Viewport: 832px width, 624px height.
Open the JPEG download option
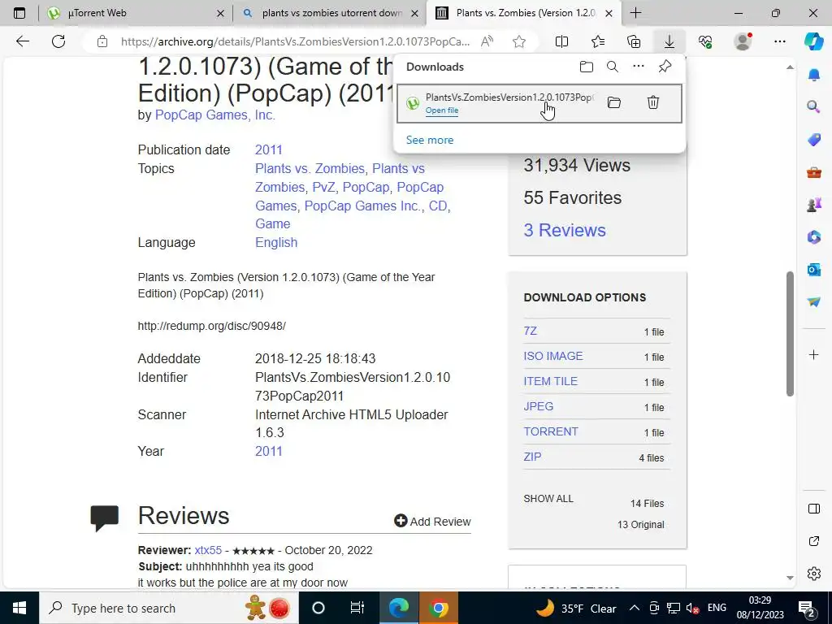539,406
